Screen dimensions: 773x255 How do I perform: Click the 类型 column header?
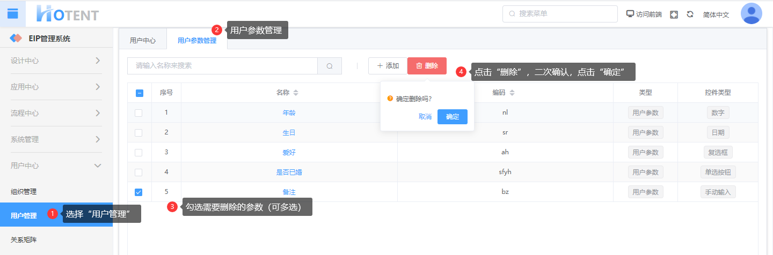645,93
